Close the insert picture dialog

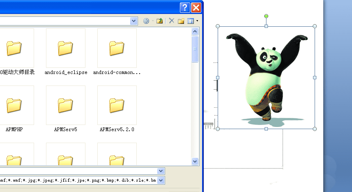(196, 8)
